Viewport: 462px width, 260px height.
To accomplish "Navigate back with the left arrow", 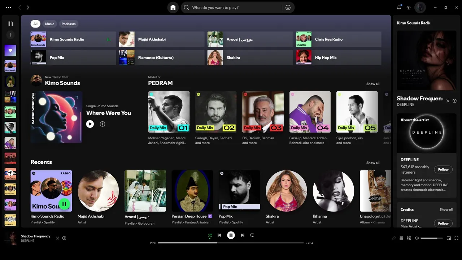I will tap(19, 8).
